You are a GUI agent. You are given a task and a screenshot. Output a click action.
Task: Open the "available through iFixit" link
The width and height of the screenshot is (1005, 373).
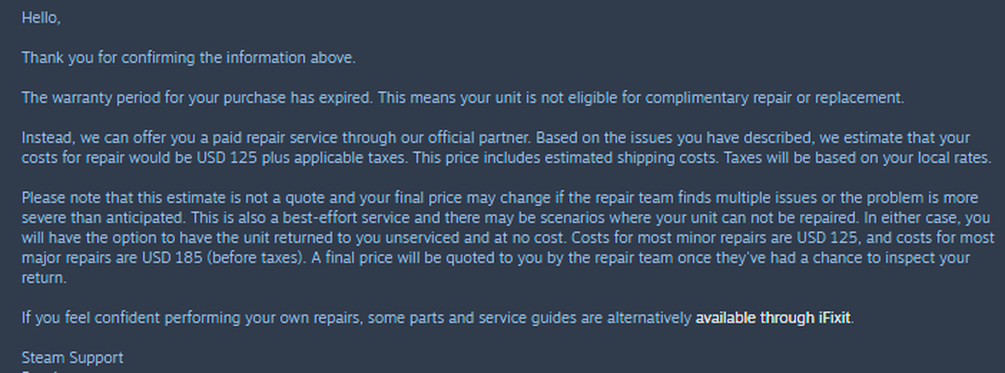[773, 318]
